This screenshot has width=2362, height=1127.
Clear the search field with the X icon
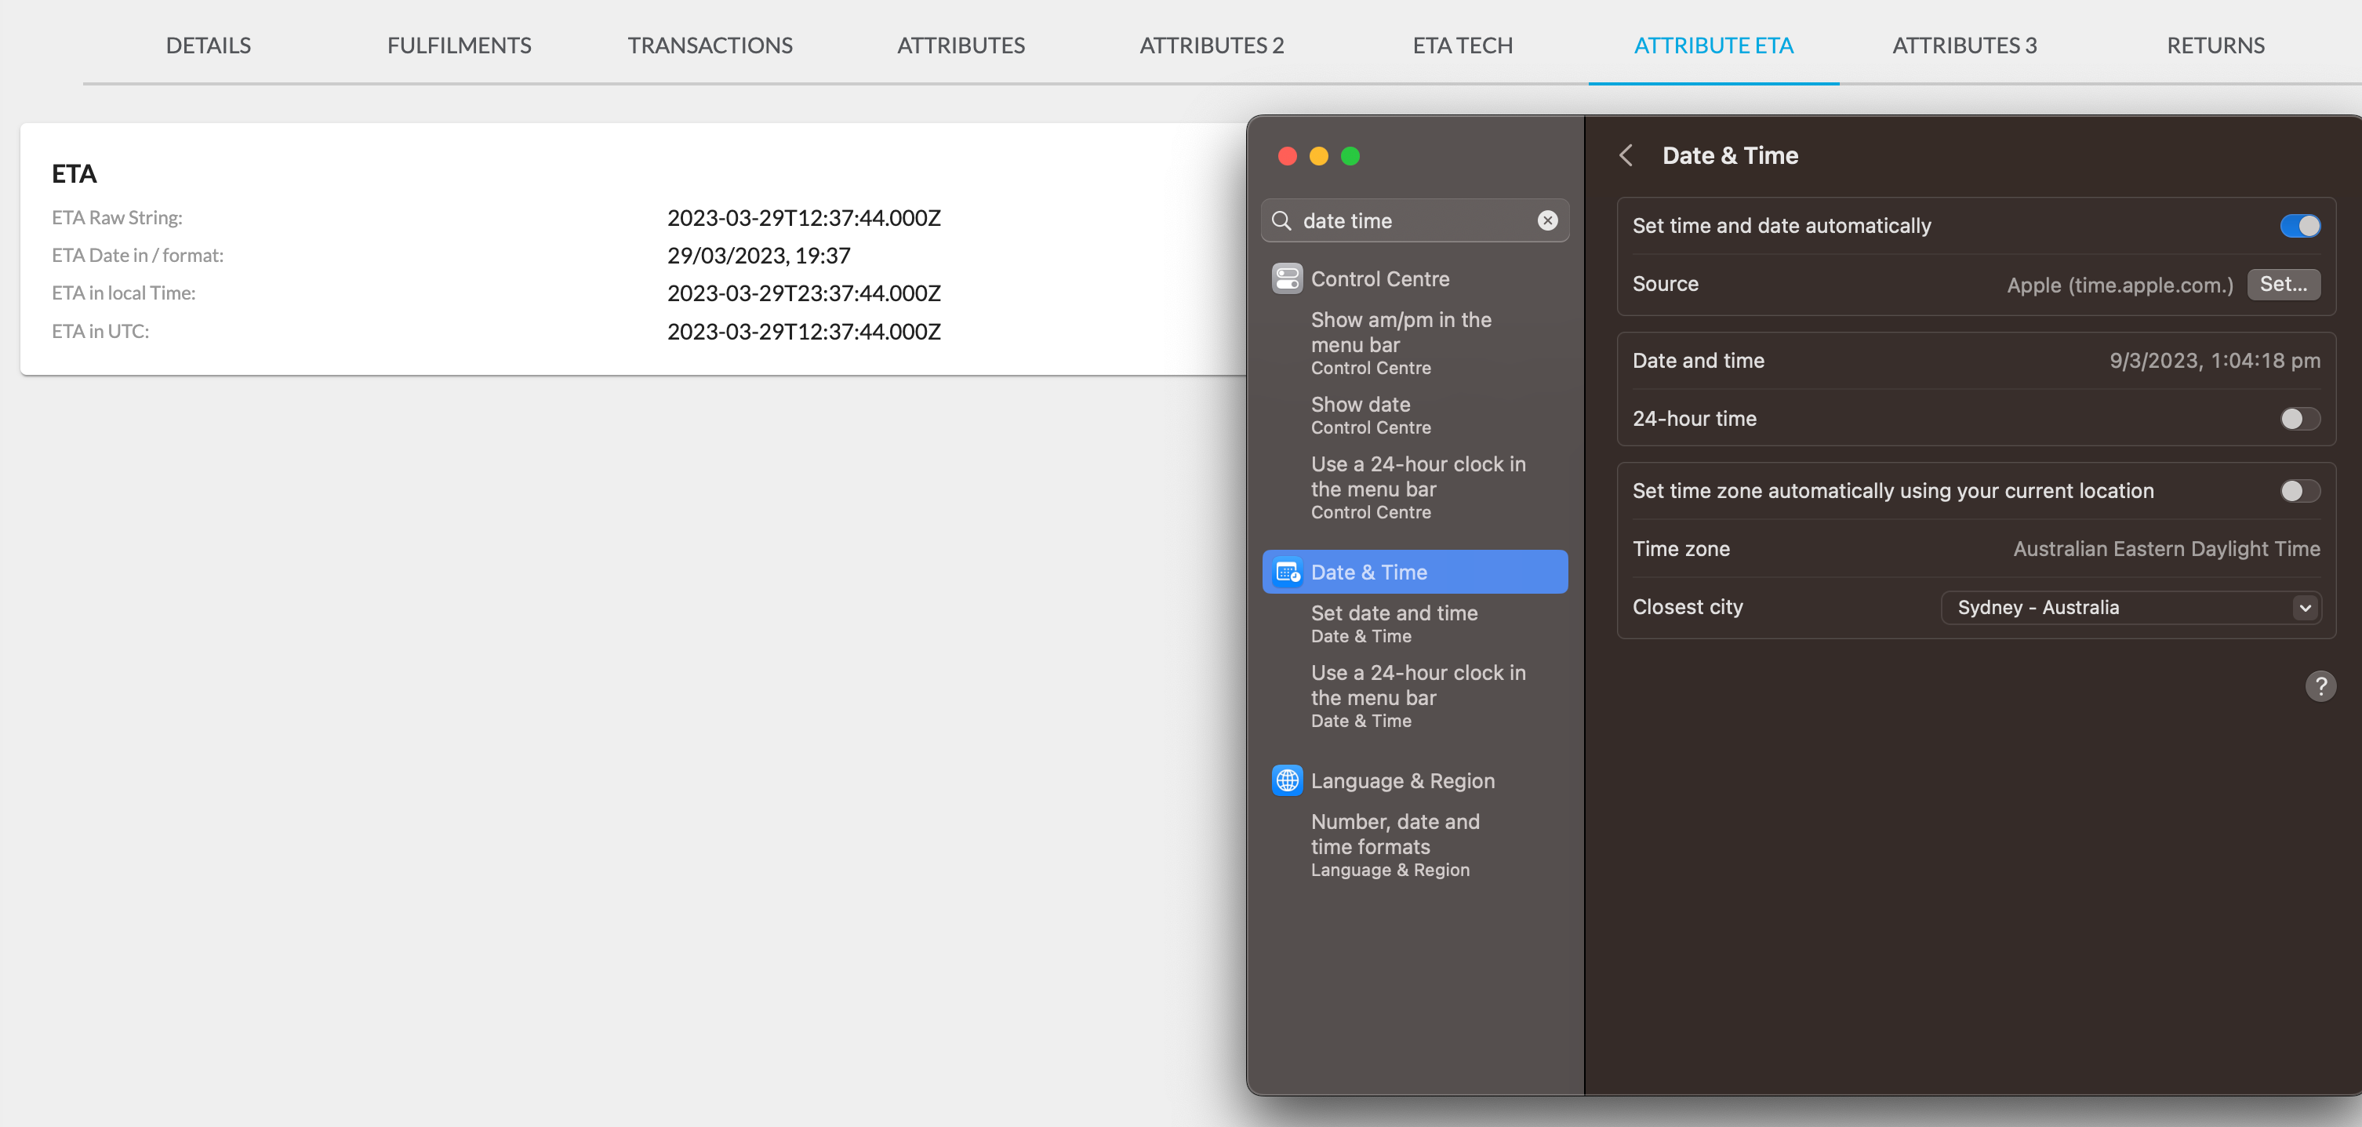coord(1547,221)
